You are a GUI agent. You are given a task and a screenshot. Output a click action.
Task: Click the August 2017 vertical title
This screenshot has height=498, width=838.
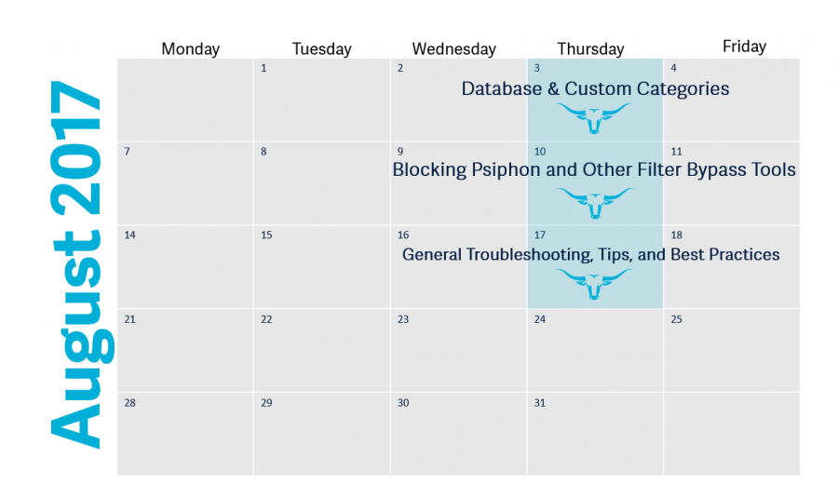tap(80, 264)
